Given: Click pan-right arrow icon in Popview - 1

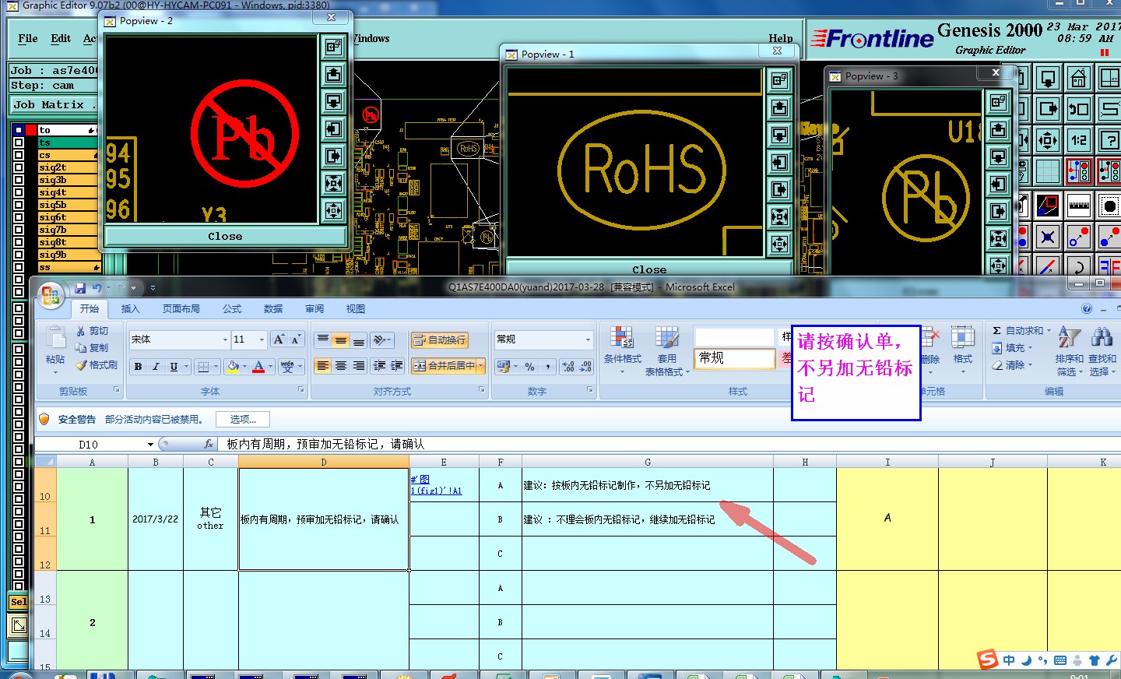Looking at the screenshot, I should coord(779,189).
